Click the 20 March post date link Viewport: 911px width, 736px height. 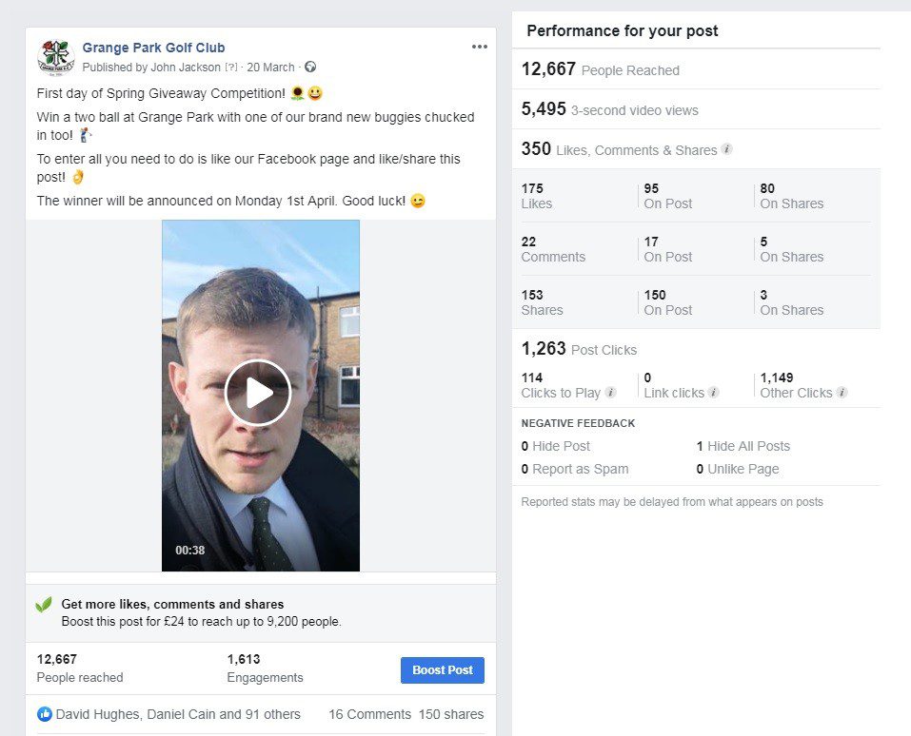pyautogui.click(x=270, y=68)
